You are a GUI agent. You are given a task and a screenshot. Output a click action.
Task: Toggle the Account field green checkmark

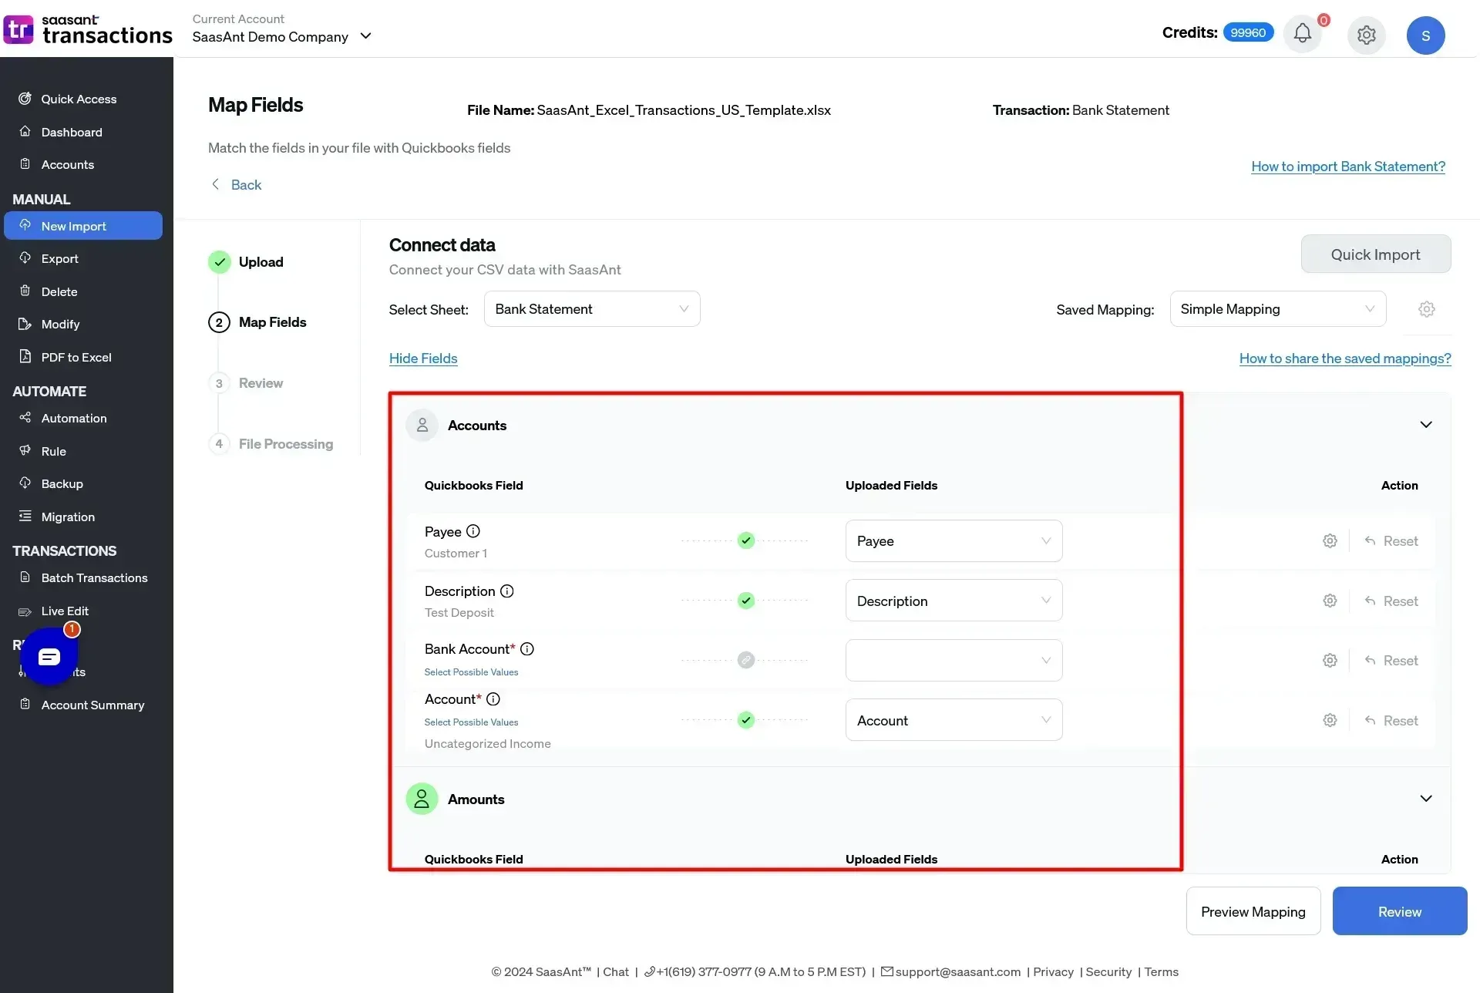point(745,719)
